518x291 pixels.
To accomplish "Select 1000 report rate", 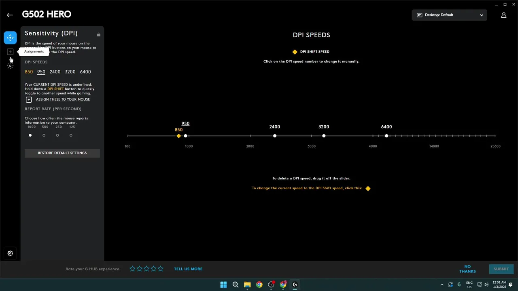I will (30, 135).
